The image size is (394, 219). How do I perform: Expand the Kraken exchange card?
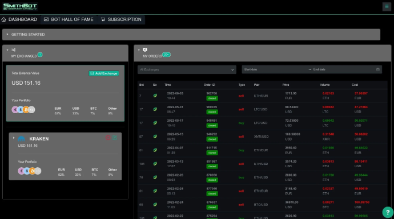pos(14,138)
